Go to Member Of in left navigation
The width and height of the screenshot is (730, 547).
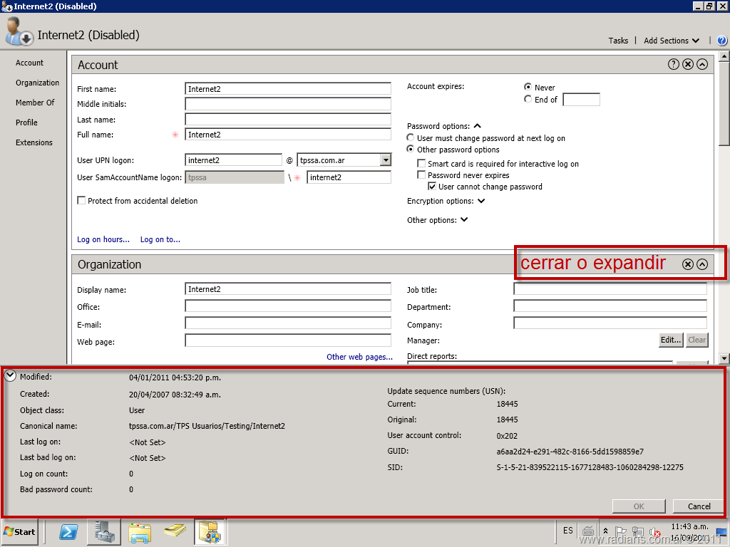tap(35, 103)
